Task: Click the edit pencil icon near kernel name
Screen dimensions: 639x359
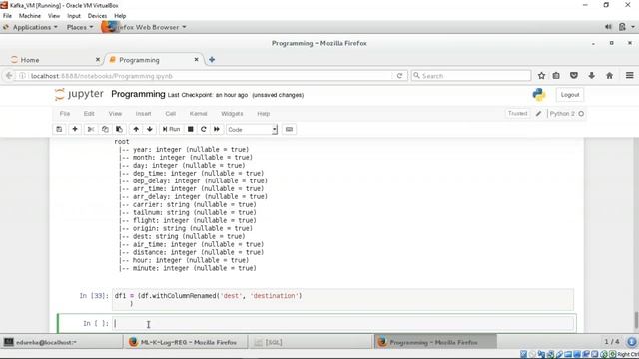Action: (539, 114)
